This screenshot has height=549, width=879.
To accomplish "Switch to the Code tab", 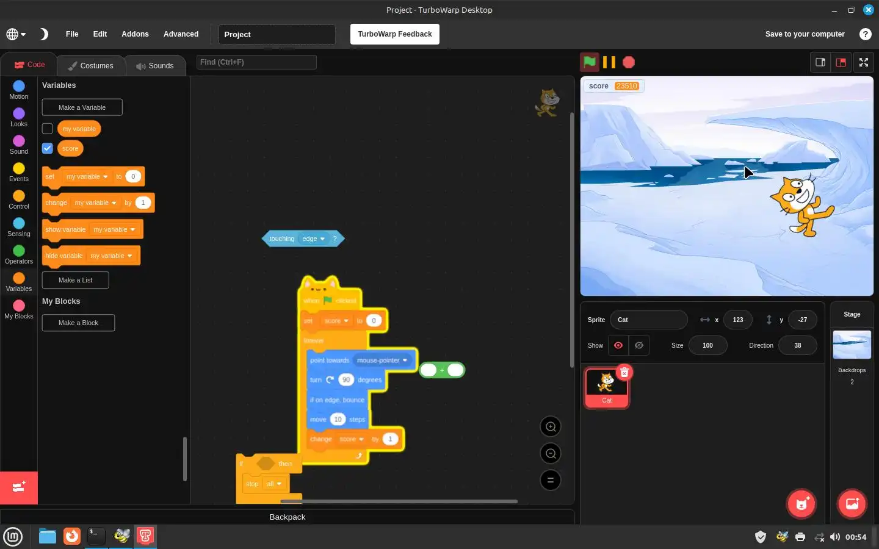I will pyautogui.click(x=29, y=65).
